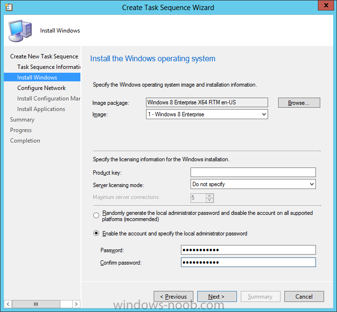Select Install Applications step
This screenshot has height=312, width=337.
click(41, 109)
